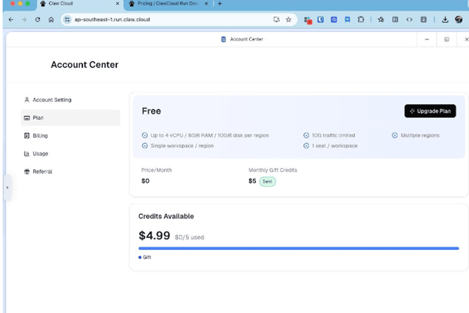Expand the collapsed left side panel handle
The image size is (469, 313).
pyautogui.click(x=7, y=188)
